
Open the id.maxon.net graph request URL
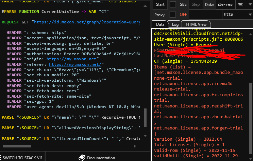click(x=87, y=22)
